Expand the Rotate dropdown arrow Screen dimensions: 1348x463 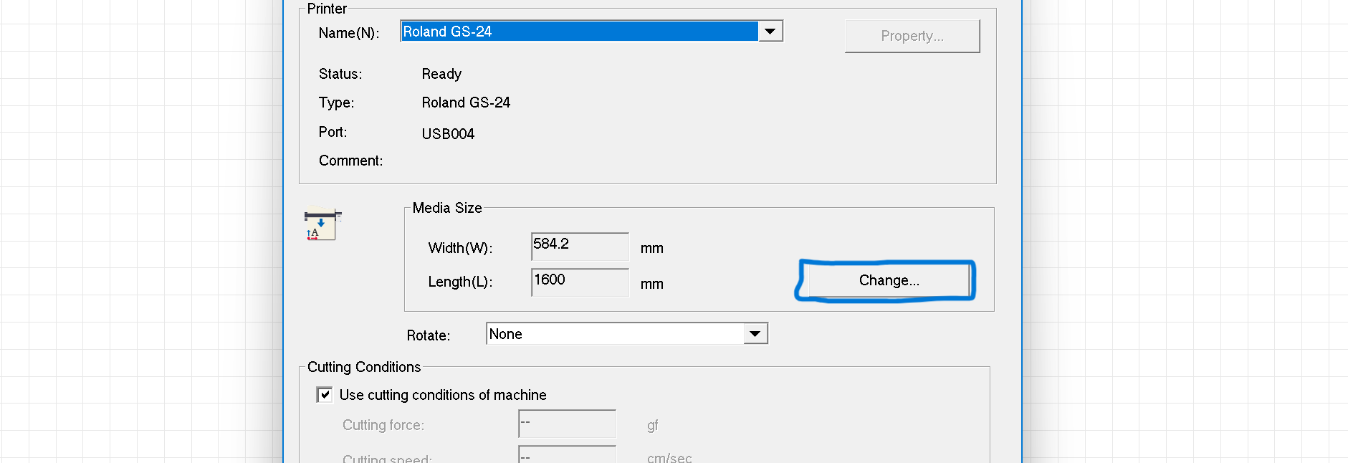pos(755,334)
